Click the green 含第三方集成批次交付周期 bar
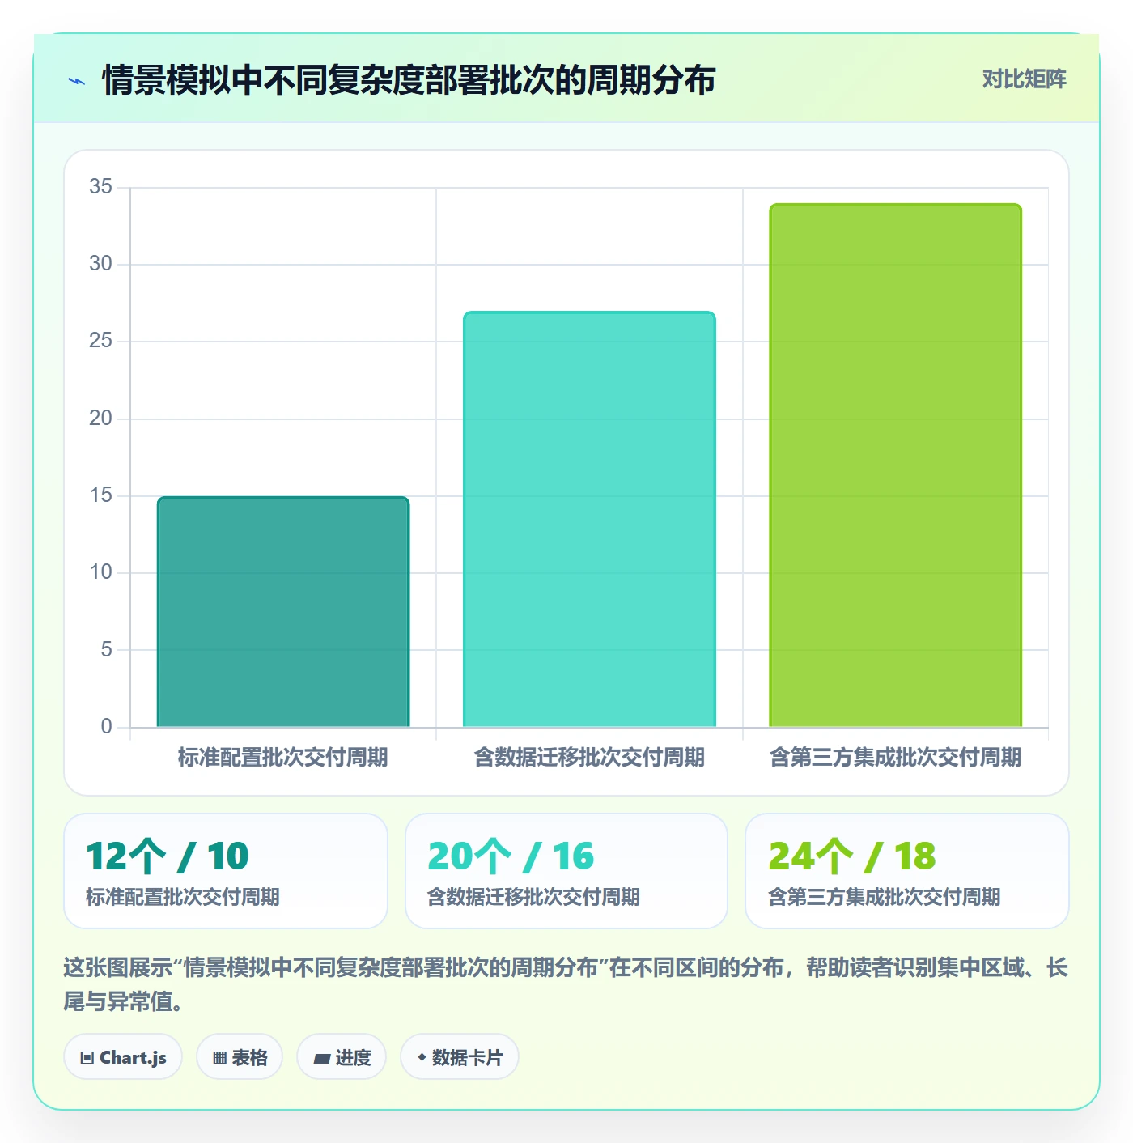This screenshot has height=1143, width=1133. coord(895,465)
